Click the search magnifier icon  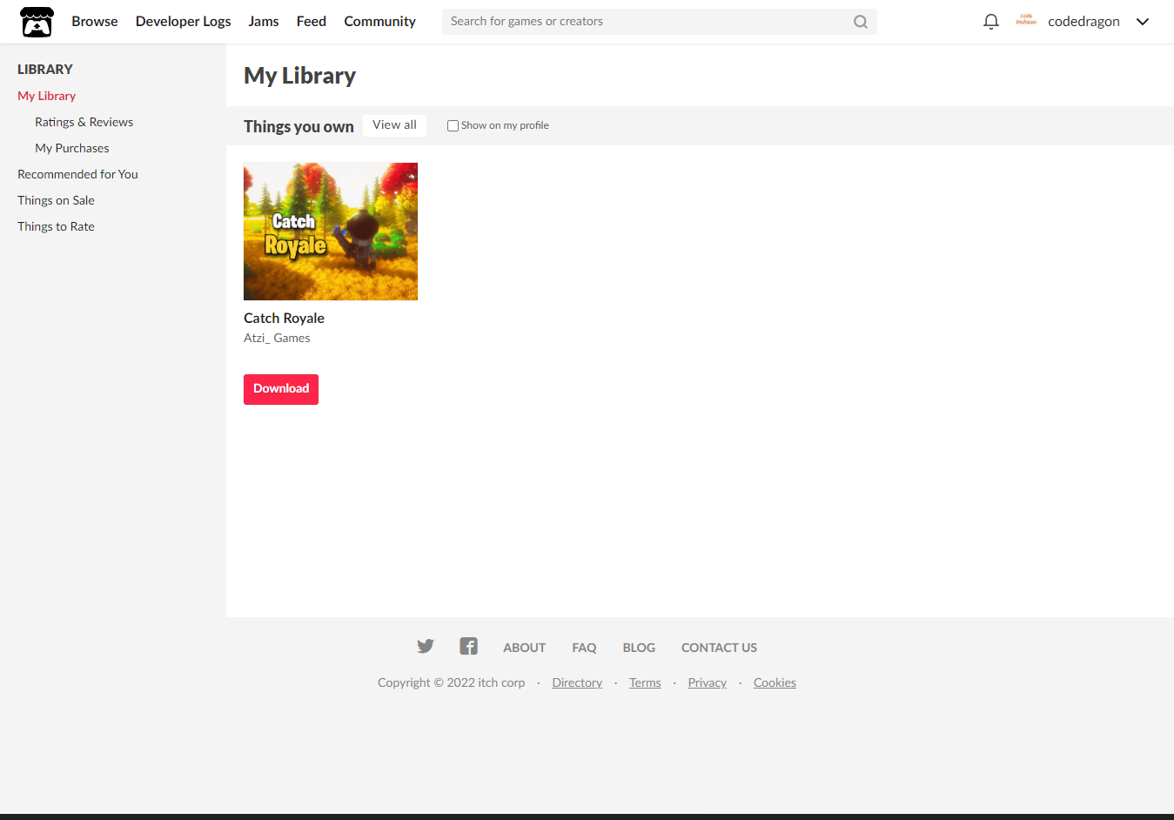pos(860,22)
